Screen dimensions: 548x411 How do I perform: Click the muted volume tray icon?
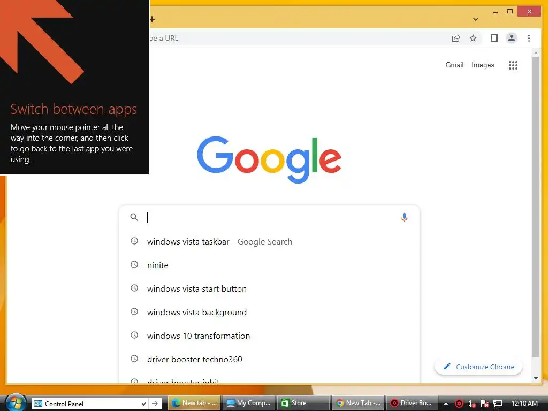click(471, 404)
